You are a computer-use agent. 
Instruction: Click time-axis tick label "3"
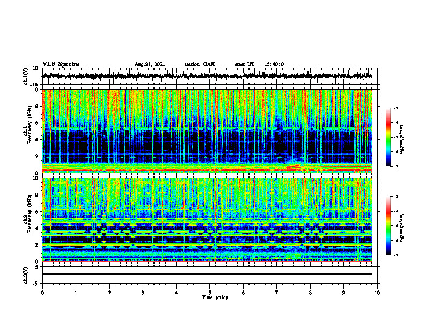143,293
